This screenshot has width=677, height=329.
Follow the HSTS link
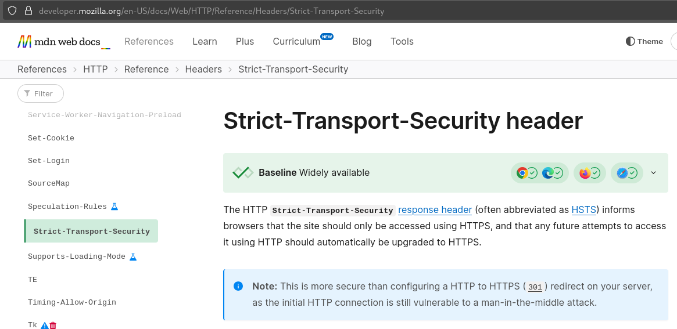[584, 209]
